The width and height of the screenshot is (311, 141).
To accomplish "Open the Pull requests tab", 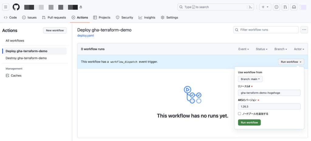I will tap(54, 17).
